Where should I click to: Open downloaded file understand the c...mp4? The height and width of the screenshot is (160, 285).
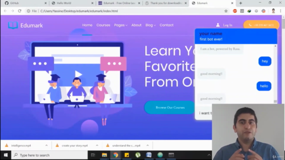(x=126, y=145)
